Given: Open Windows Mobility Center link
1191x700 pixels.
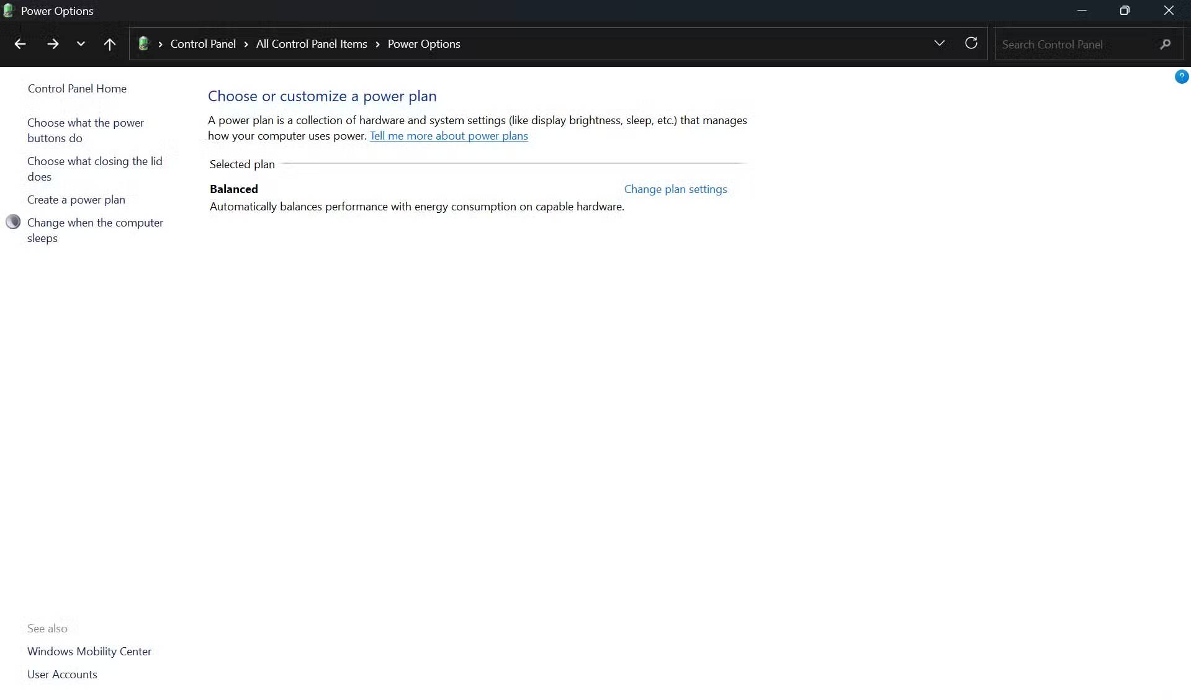Looking at the screenshot, I should click(89, 652).
